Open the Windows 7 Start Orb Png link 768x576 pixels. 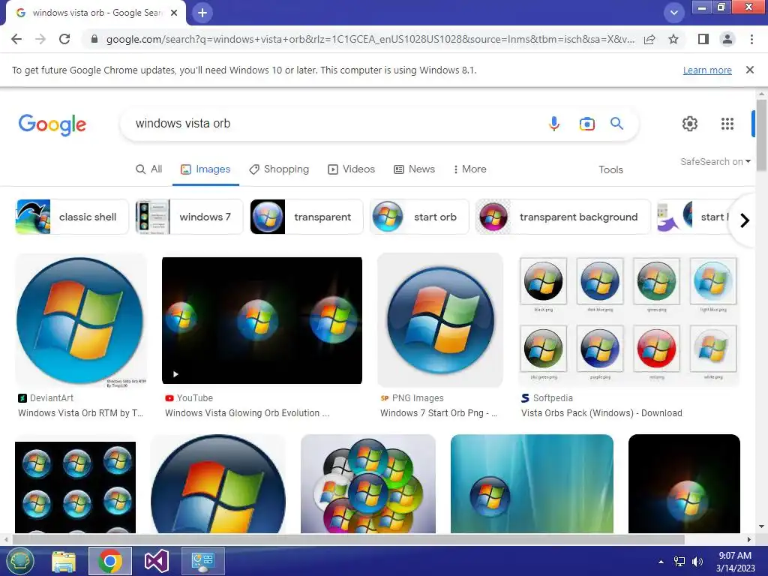(439, 413)
